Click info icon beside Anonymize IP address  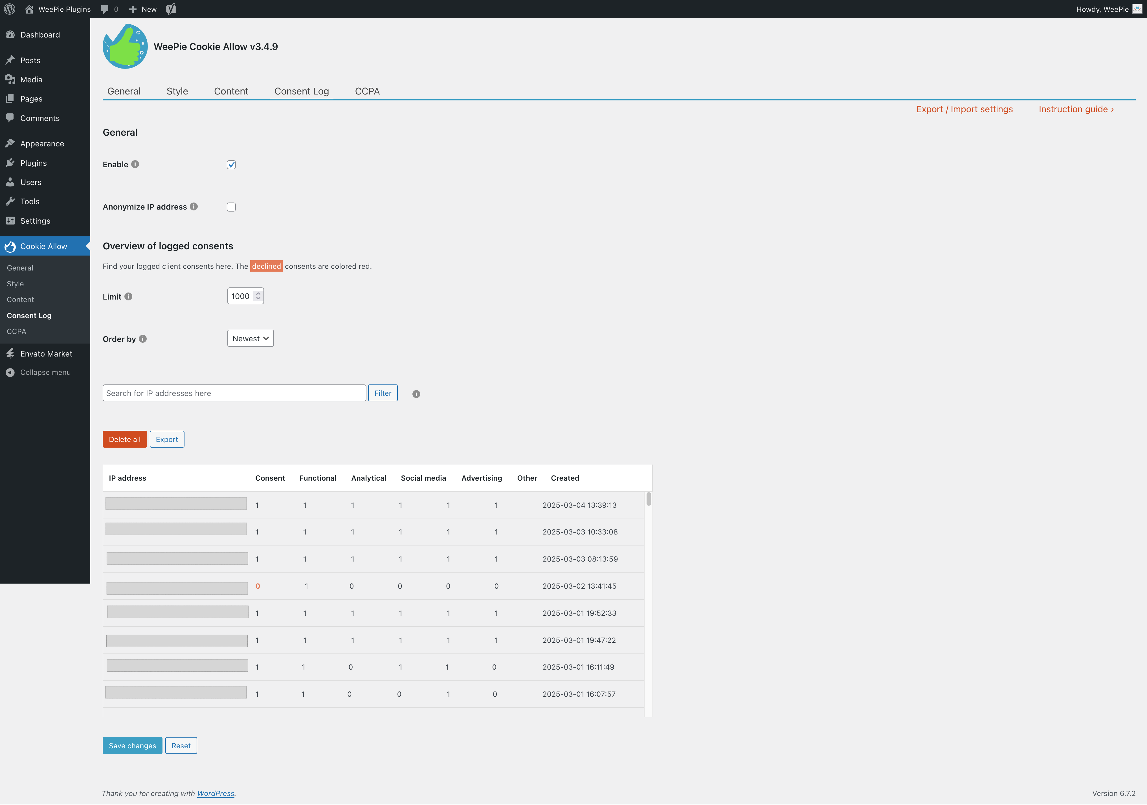[x=194, y=207]
